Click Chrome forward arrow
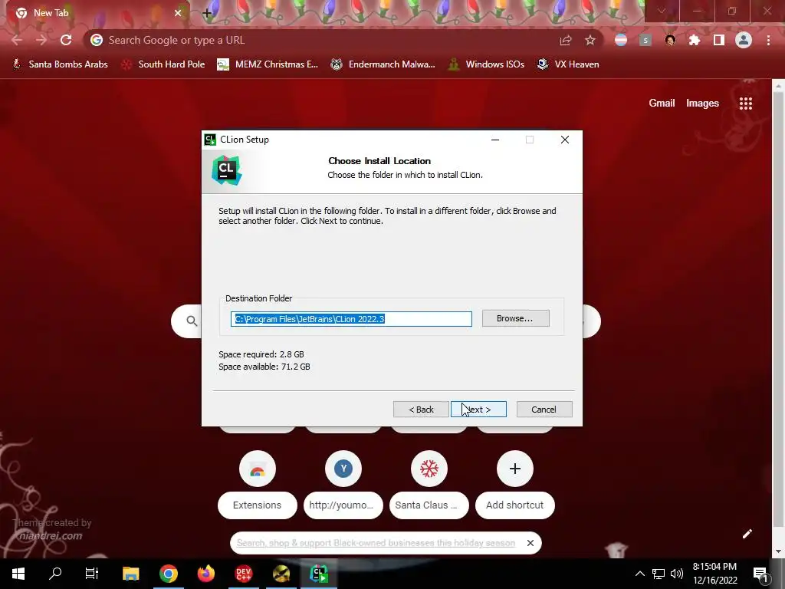The width and height of the screenshot is (785, 589). [41, 40]
